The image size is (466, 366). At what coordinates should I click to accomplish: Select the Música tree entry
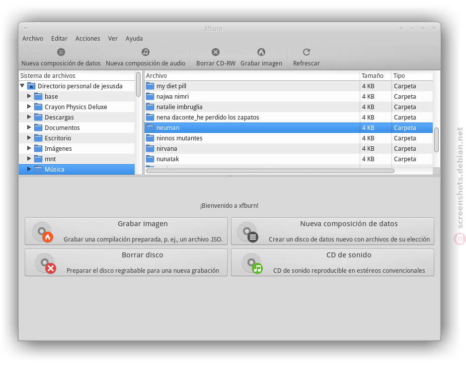(x=77, y=169)
